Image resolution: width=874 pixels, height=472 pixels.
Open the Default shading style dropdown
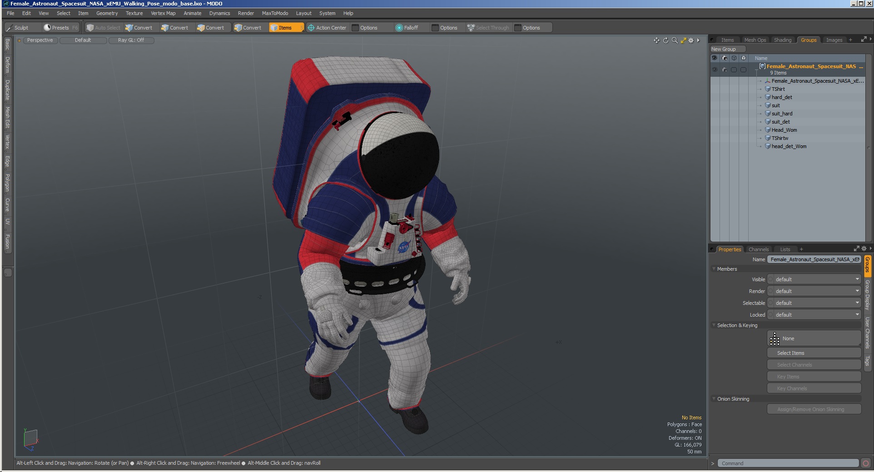[83, 40]
